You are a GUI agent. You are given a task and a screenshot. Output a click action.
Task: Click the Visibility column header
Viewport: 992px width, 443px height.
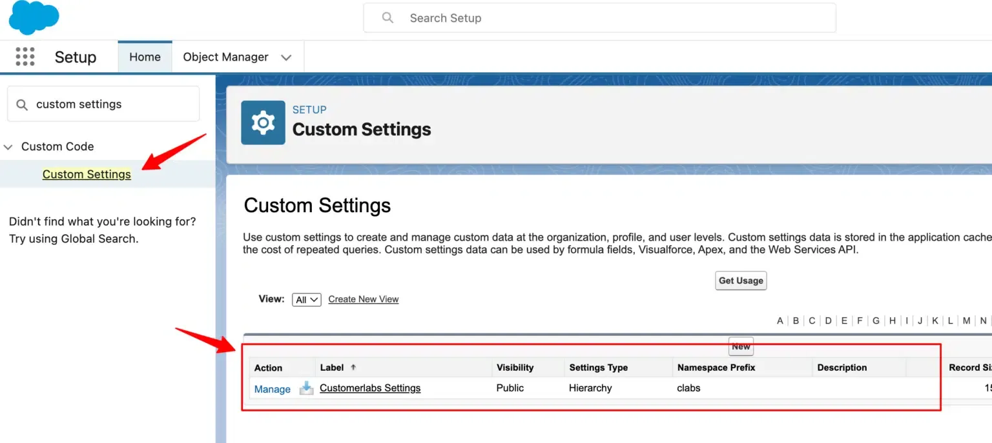point(515,368)
